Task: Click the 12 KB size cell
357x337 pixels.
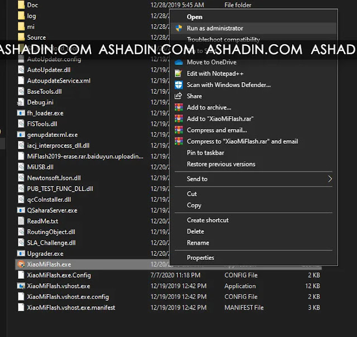Action: [x=312, y=286]
